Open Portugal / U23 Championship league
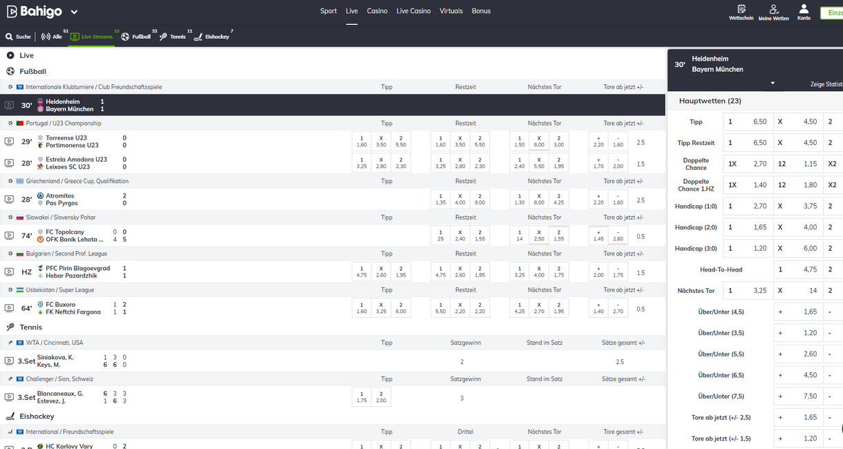Image resolution: width=843 pixels, height=449 pixels. pyautogui.click(x=64, y=123)
